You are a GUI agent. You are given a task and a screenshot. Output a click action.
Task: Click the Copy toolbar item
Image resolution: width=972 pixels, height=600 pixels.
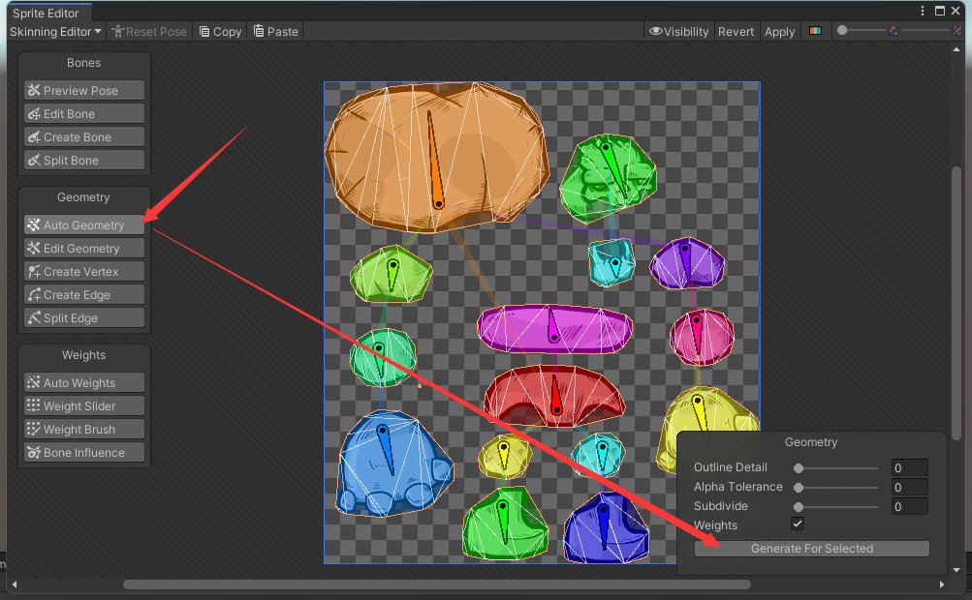[219, 31]
